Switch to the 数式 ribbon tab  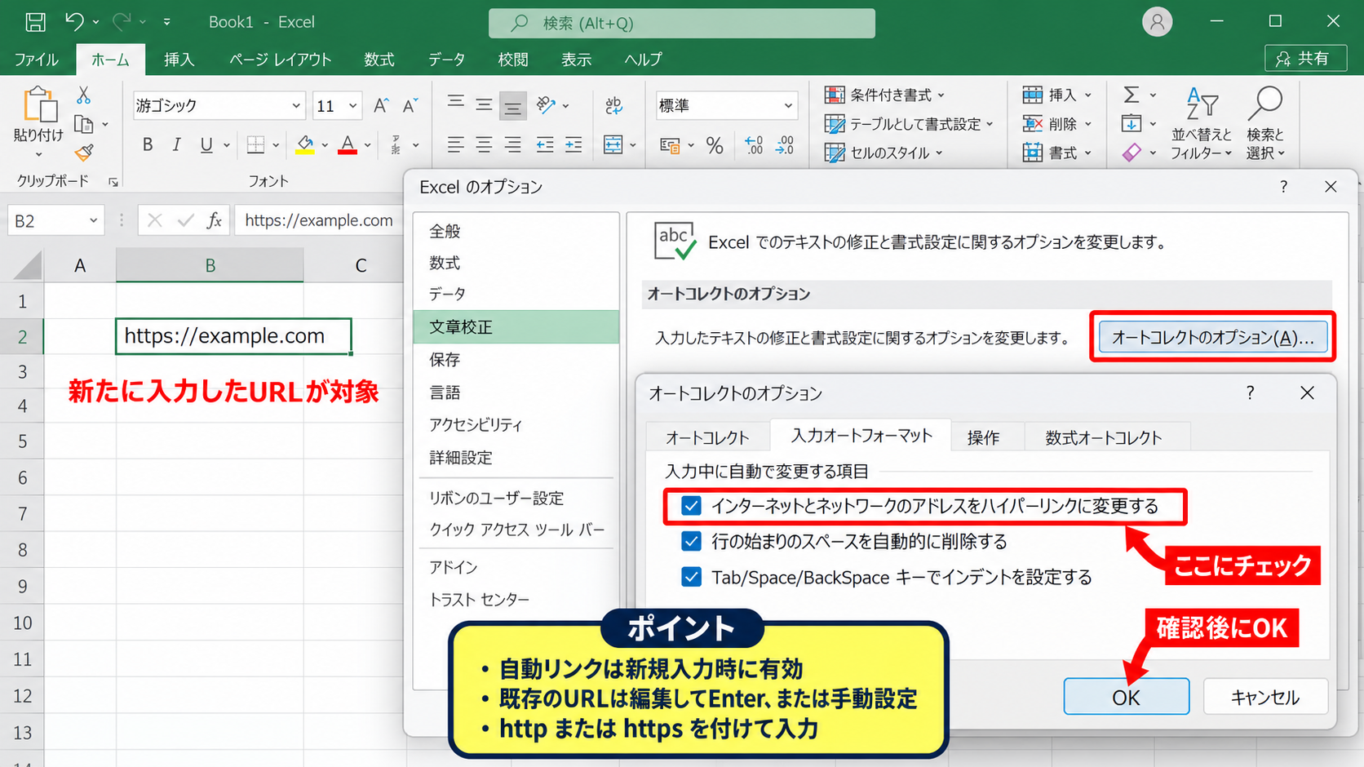pyautogui.click(x=379, y=60)
